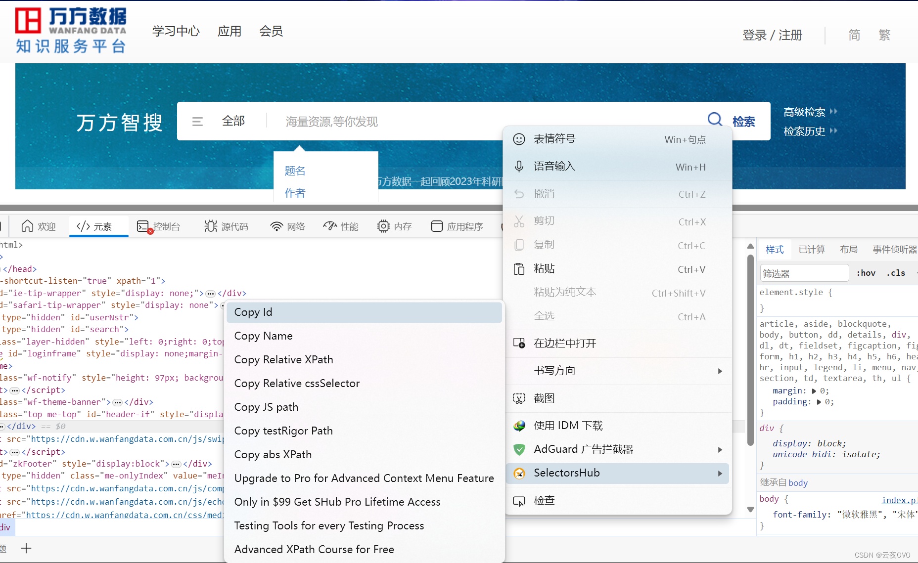Image resolution: width=918 pixels, height=563 pixels.
Task: Expand the collapsed ie-tip-wrapper div ellipsis
Action: tap(210, 294)
